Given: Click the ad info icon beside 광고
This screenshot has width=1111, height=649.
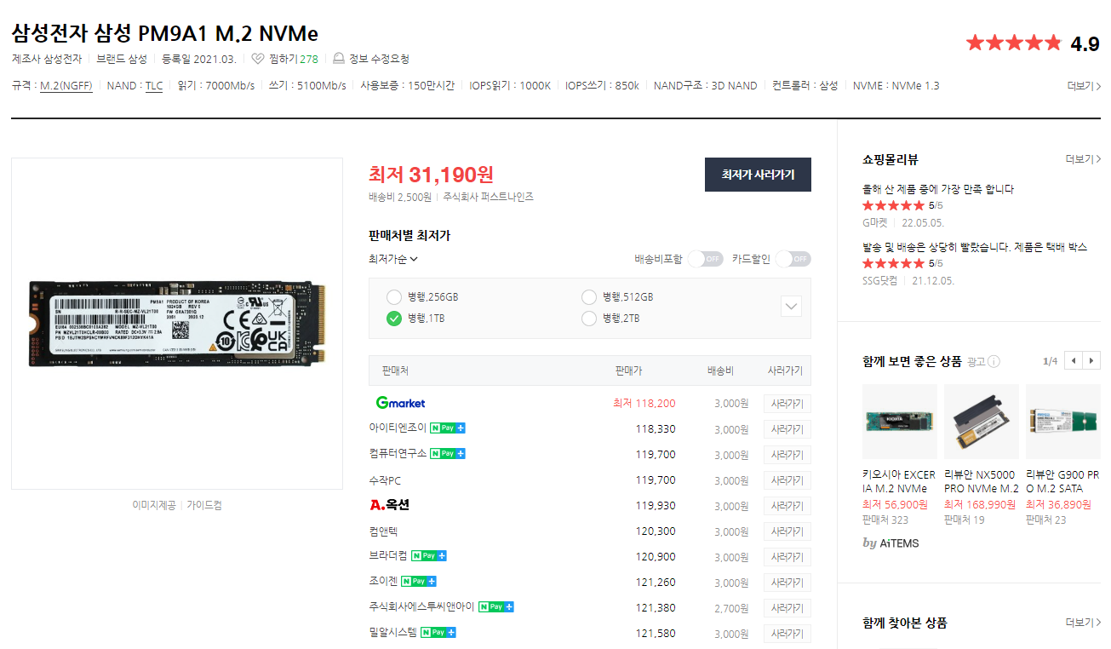Looking at the screenshot, I should tap(994, 362).
